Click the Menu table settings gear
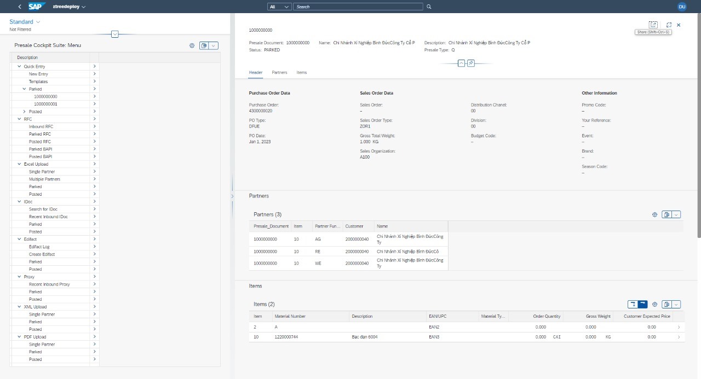 pyautogui.click(x=192, y=45)
